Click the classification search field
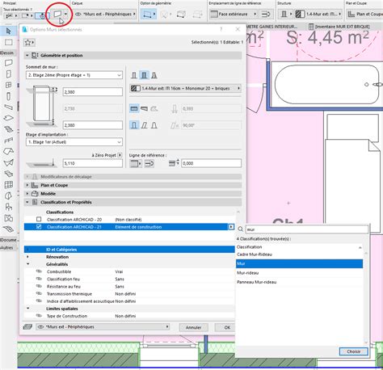Viewport: 383px width, 370px height. (x=307, y=229)
